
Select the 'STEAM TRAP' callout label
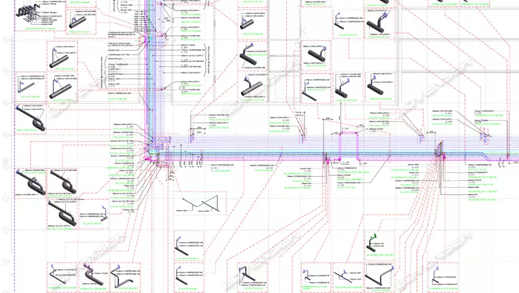[114, 51]
